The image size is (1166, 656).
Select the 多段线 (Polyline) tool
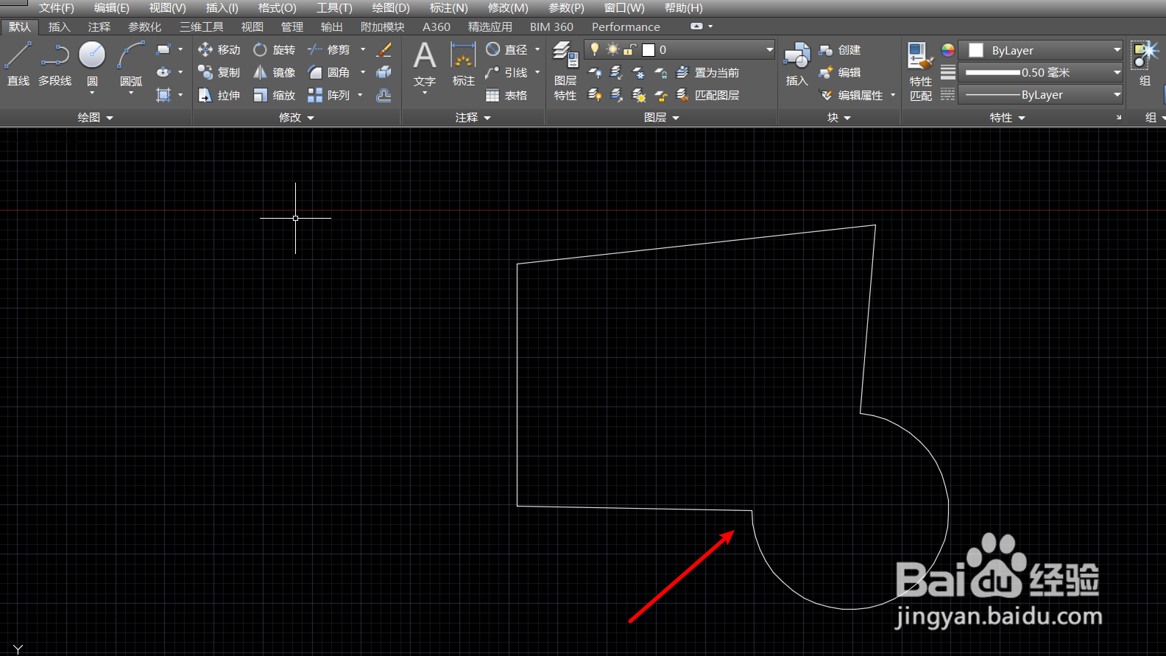pos(54,63)
